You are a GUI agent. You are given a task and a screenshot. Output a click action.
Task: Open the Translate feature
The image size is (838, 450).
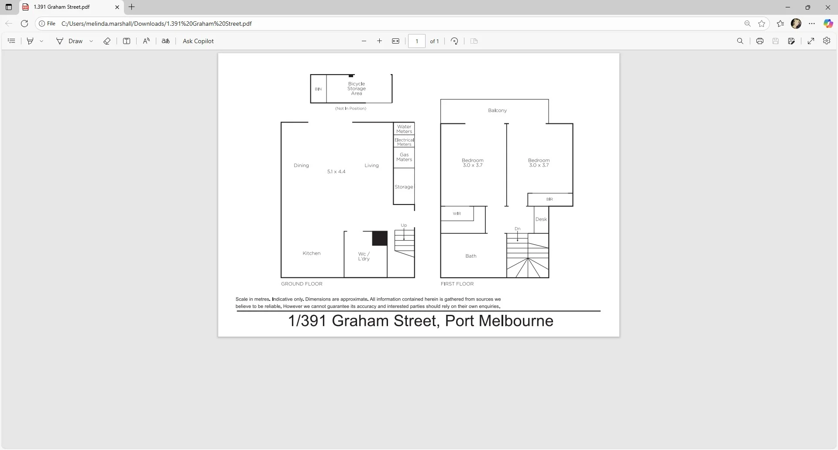[x=166, y=41]
